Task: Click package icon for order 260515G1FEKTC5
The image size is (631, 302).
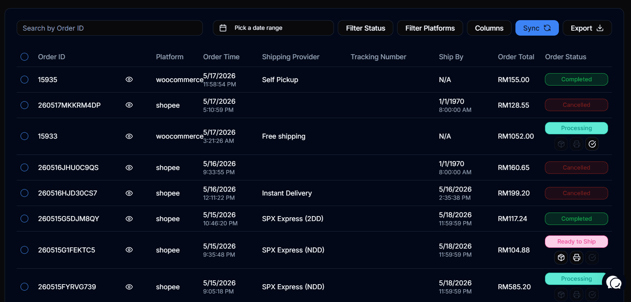Action: point(561,257)
